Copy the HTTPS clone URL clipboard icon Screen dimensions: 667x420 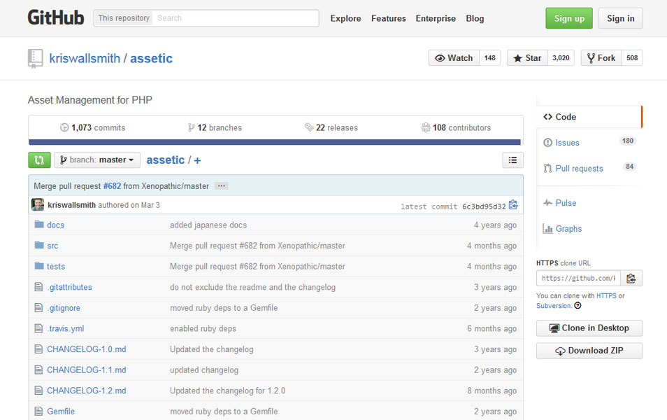631,278
